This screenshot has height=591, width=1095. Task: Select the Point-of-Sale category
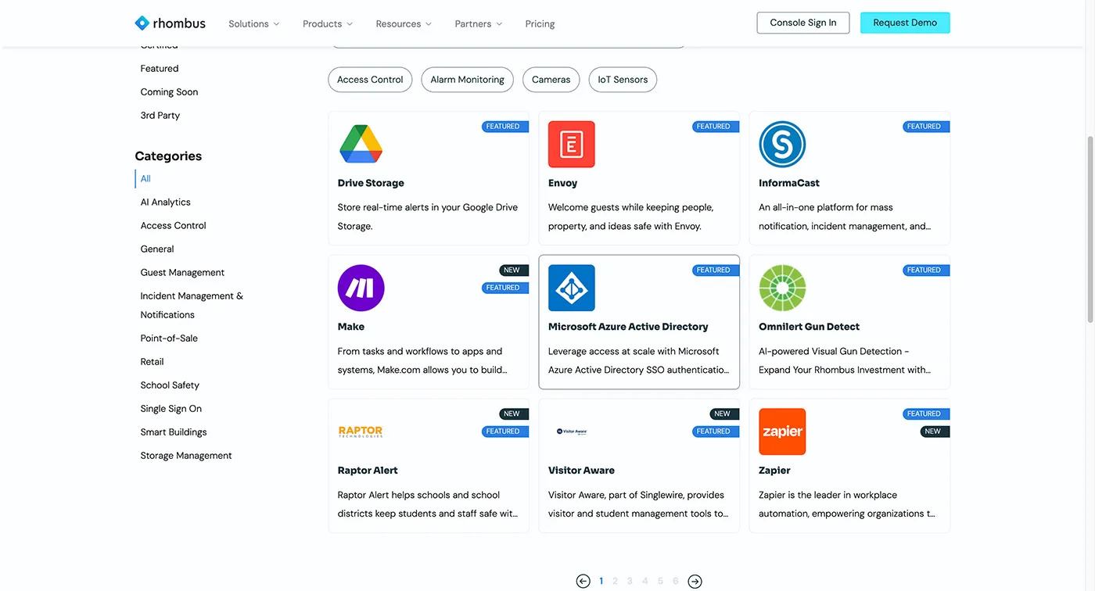tap(169, 338)
